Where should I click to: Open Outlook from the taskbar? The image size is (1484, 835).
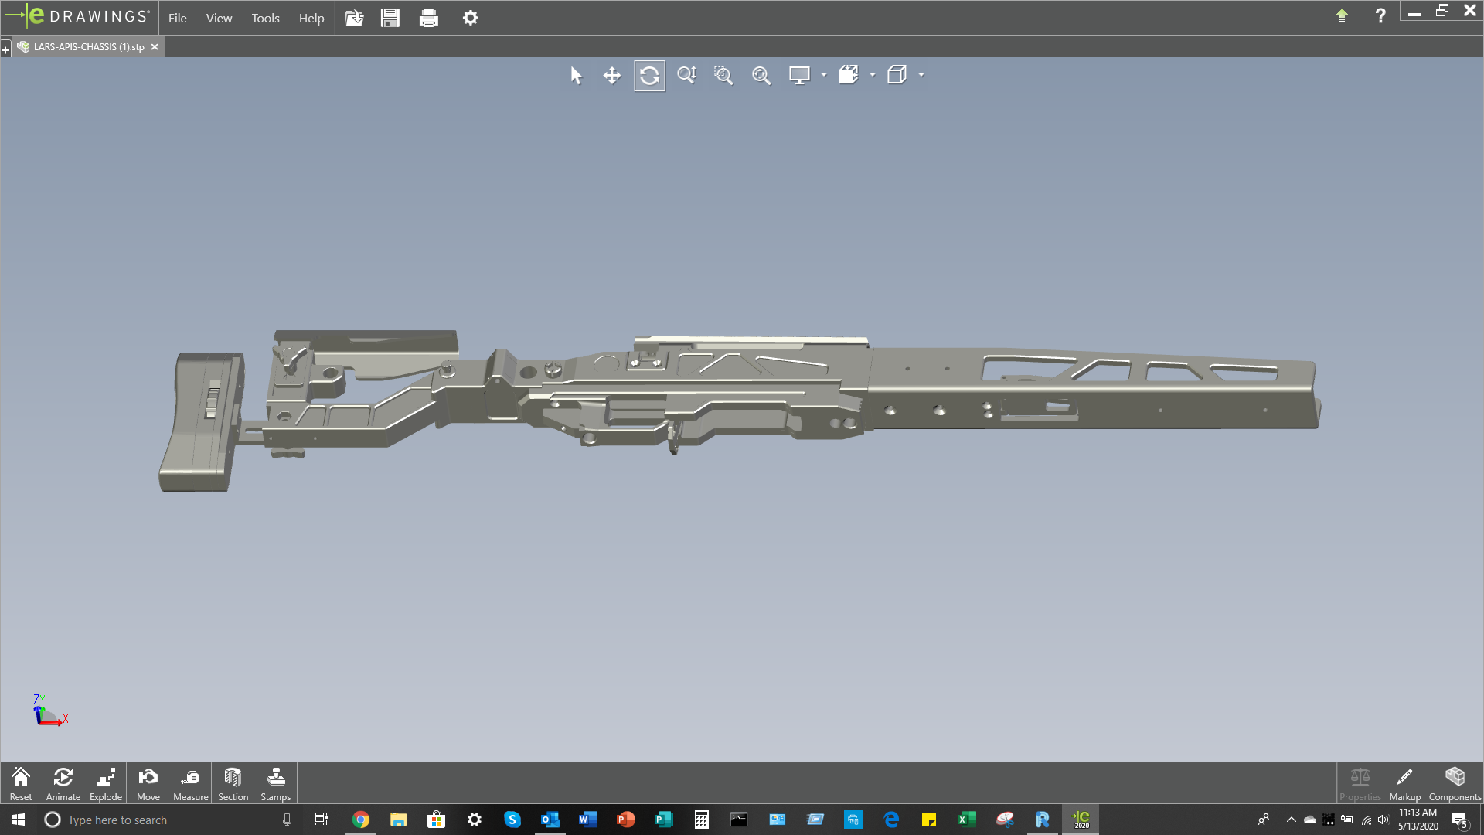pos(550,820)
